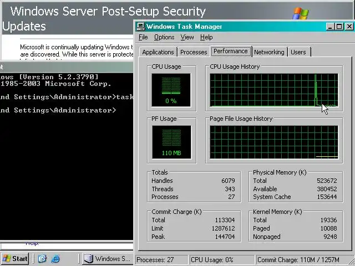Minimize the Windows Task Manager window

click(x=330, y=27)
